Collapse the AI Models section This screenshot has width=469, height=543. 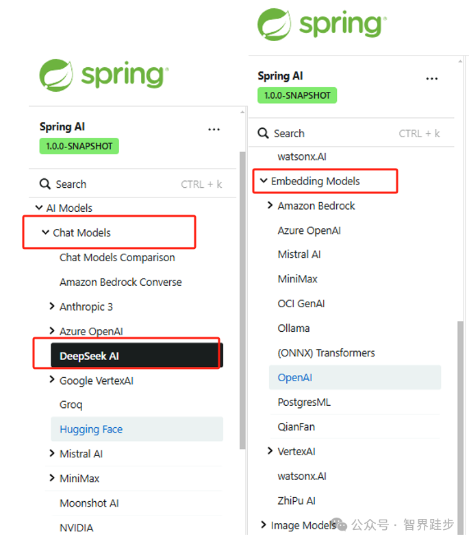point(39,208)
